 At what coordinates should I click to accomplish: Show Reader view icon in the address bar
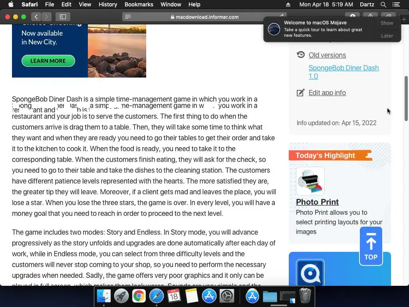(x=127, y=17)
